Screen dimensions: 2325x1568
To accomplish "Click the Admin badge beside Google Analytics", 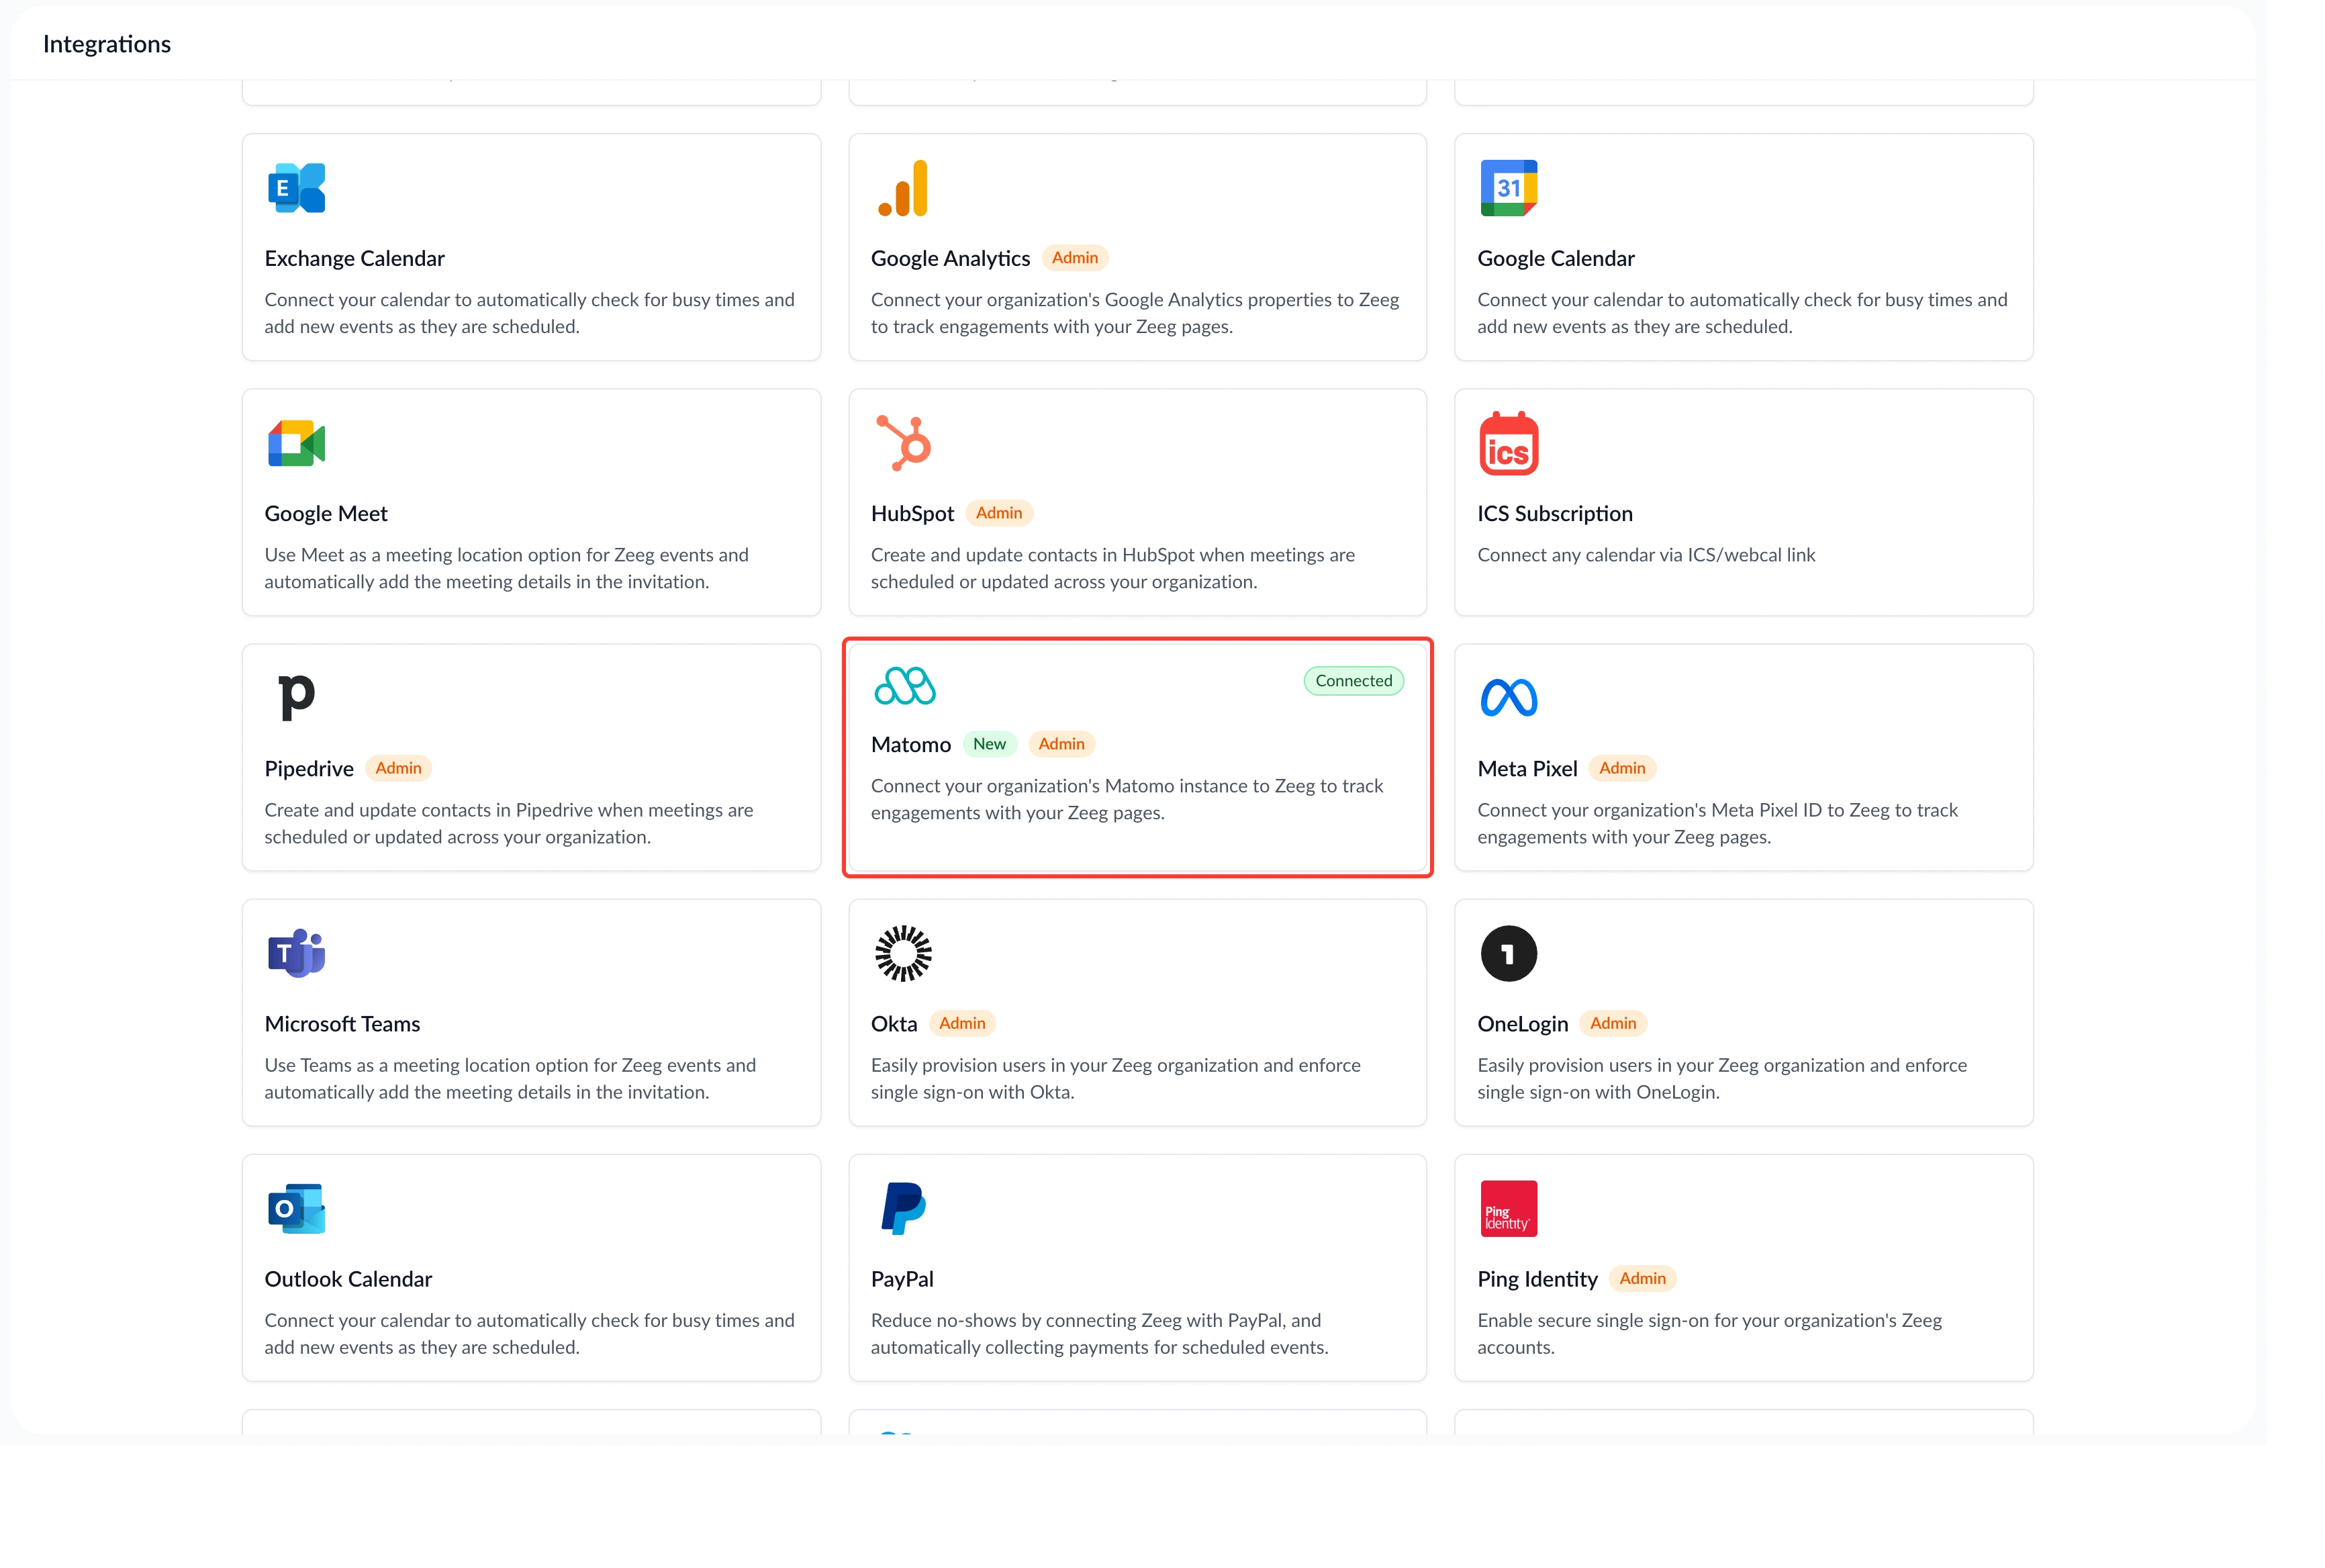I will click(1074, 258).
